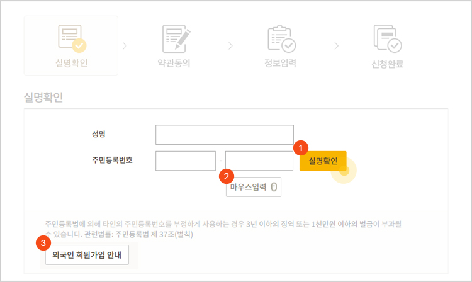Click the mouse icon inside 마우스입력

pyautogui.click(x=274, y=187)
